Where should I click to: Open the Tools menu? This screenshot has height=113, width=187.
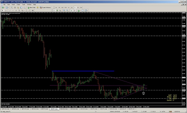coord(24,4)
